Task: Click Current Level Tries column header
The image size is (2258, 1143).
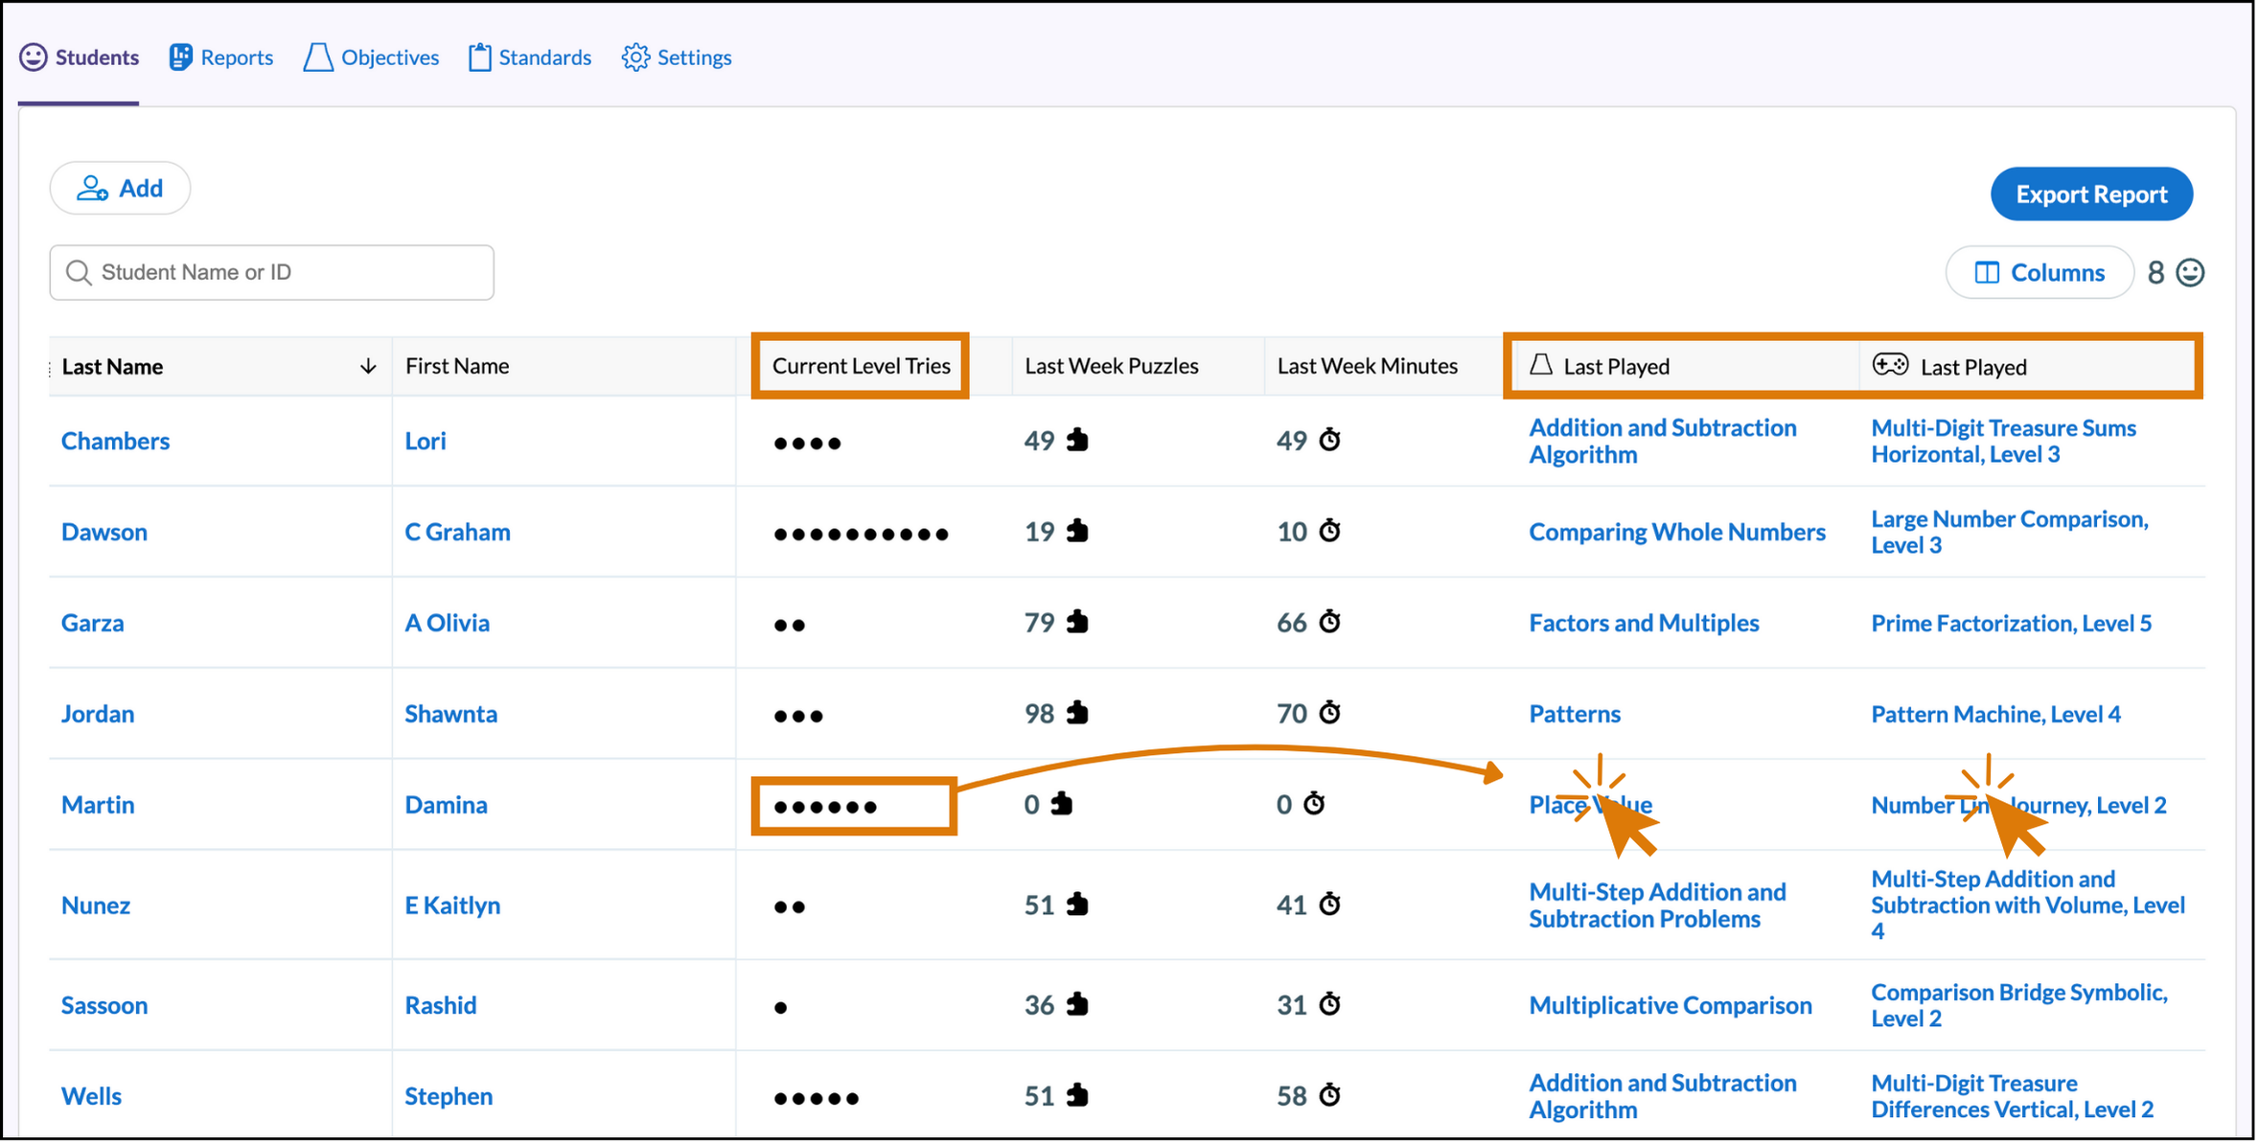Action: pos(861,366)
